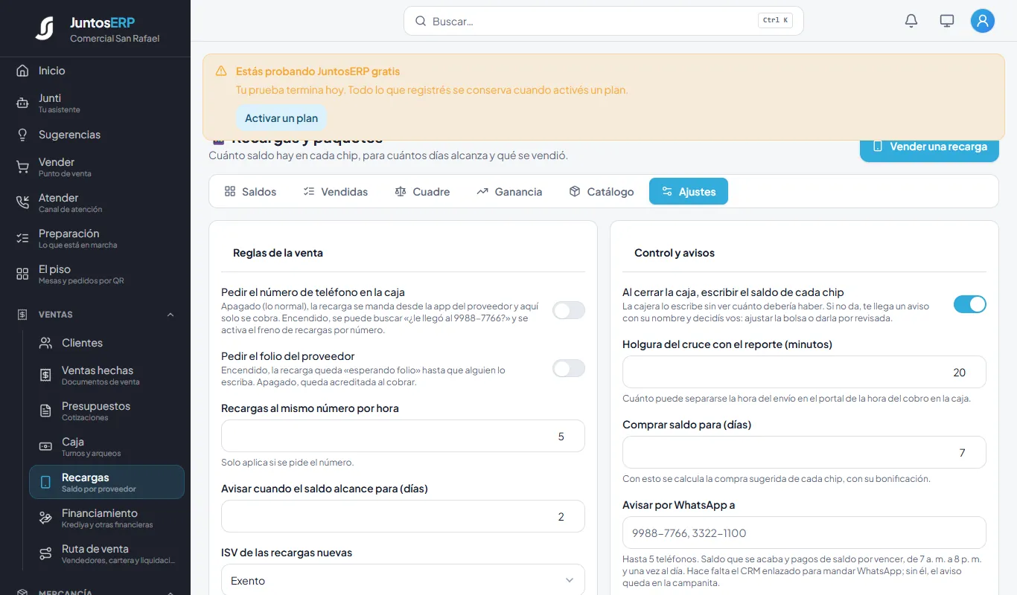Click Comprar saldo para días field
The image size is (1017, 595).
804,452
